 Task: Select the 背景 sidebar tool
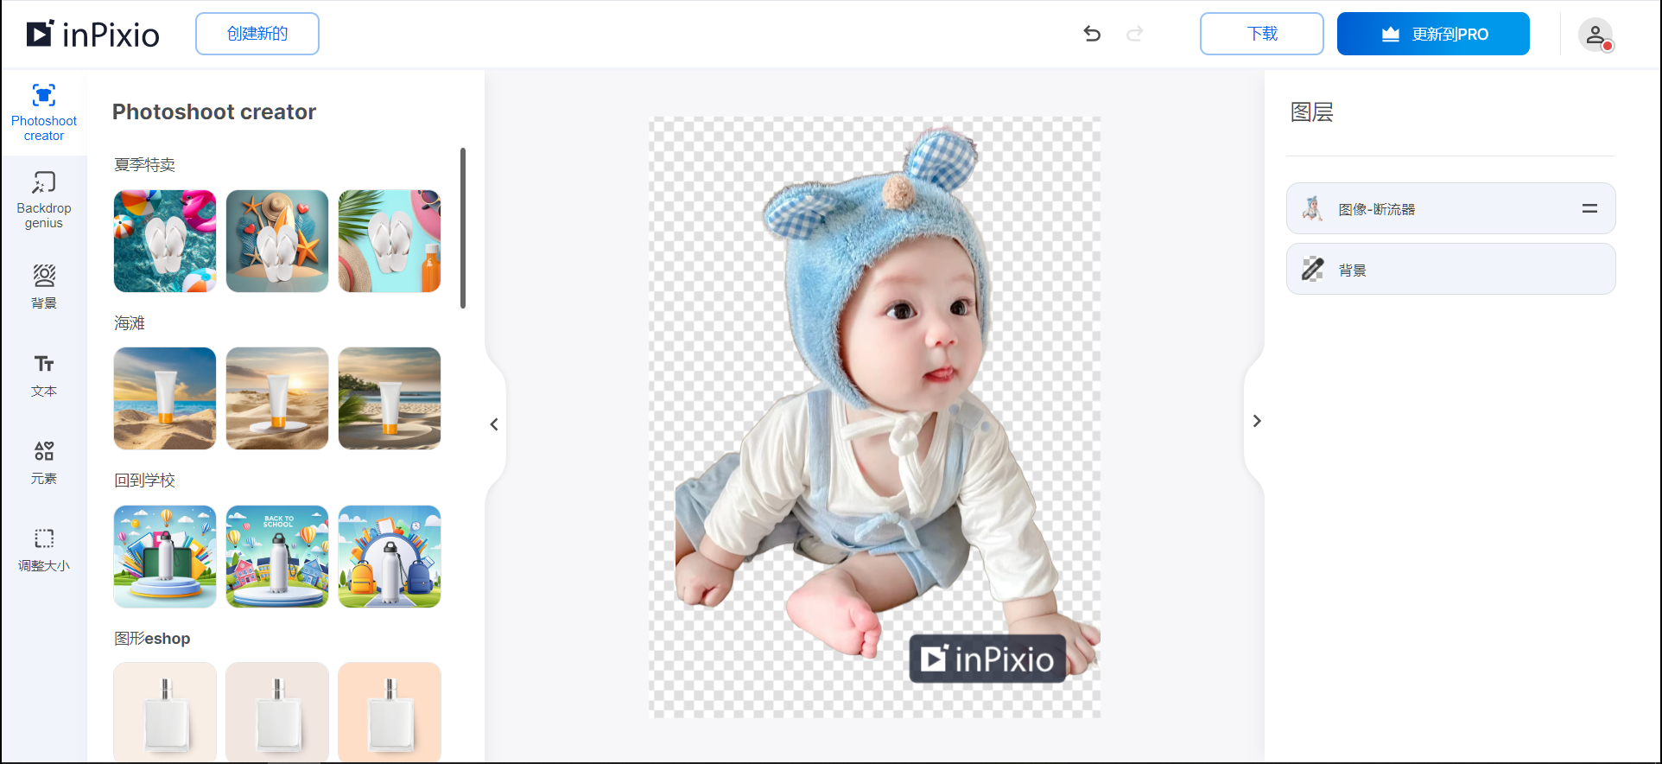point(44,287)
